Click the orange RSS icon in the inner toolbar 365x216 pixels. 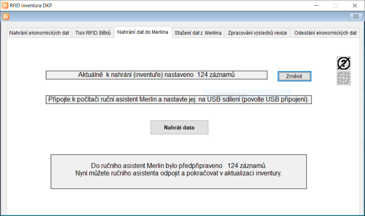click(x=6, y=17)
